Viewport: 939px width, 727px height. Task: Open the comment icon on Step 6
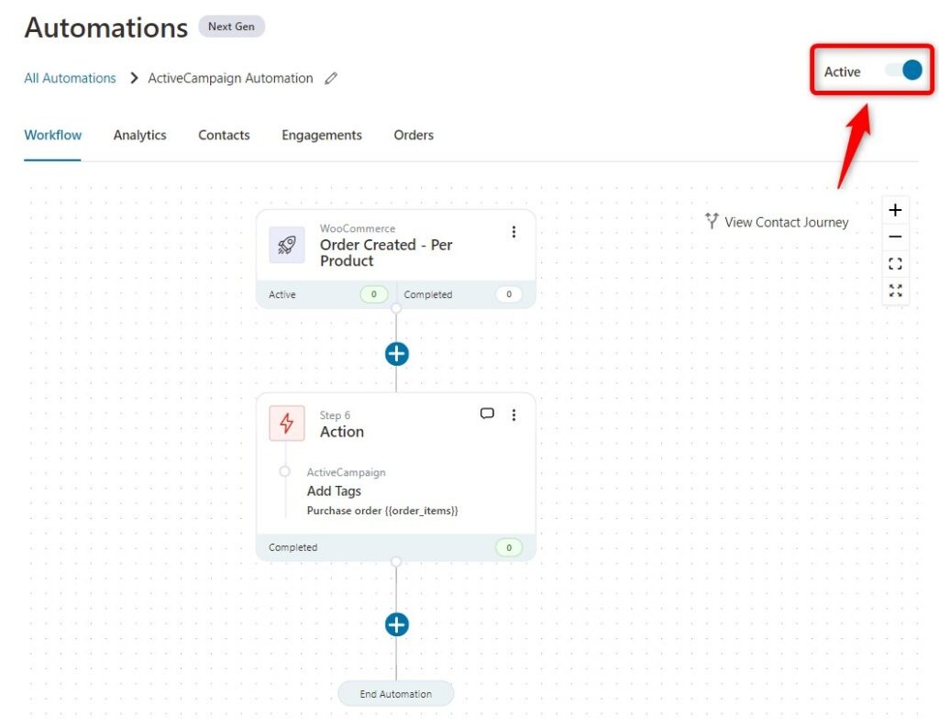point(487,413)
